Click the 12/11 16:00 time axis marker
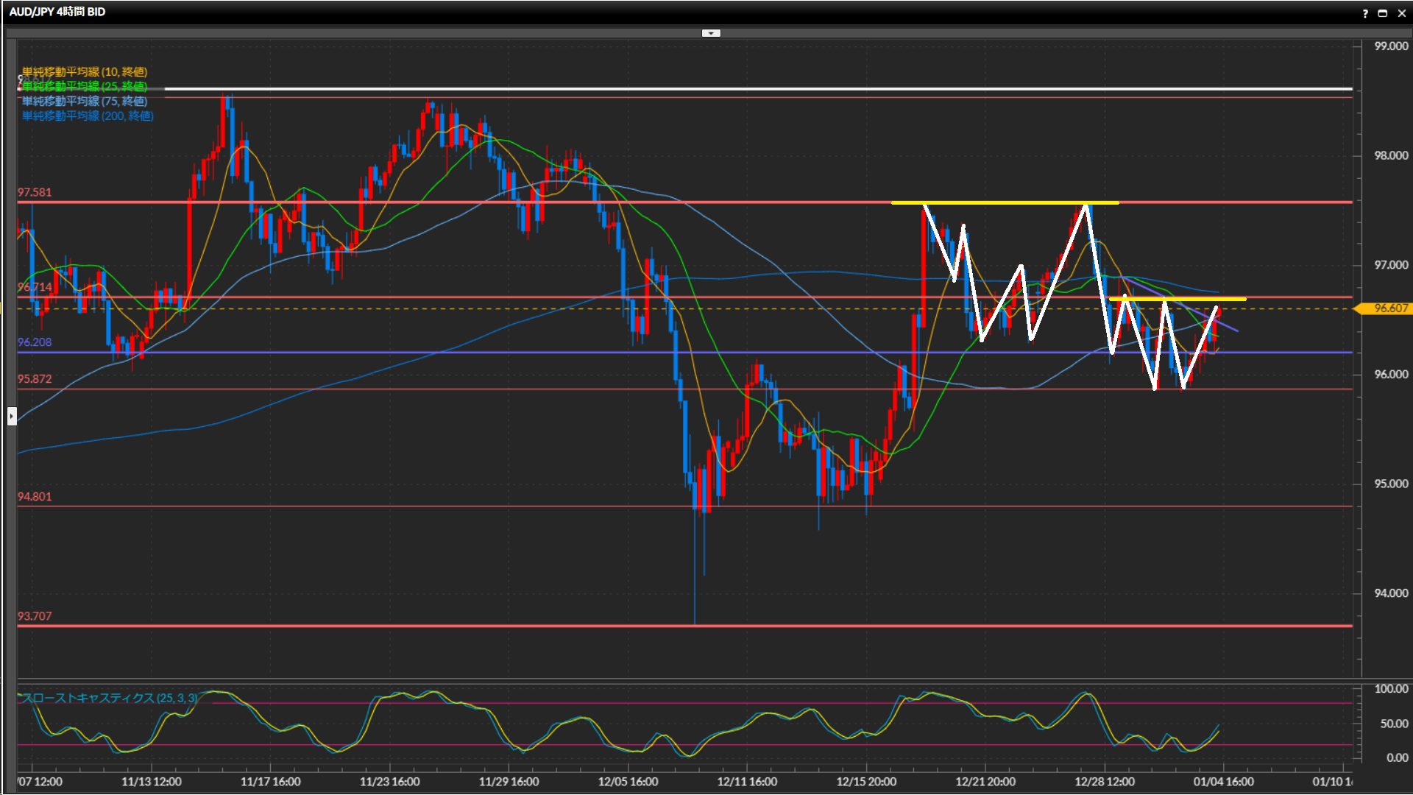 click(747, 782)
